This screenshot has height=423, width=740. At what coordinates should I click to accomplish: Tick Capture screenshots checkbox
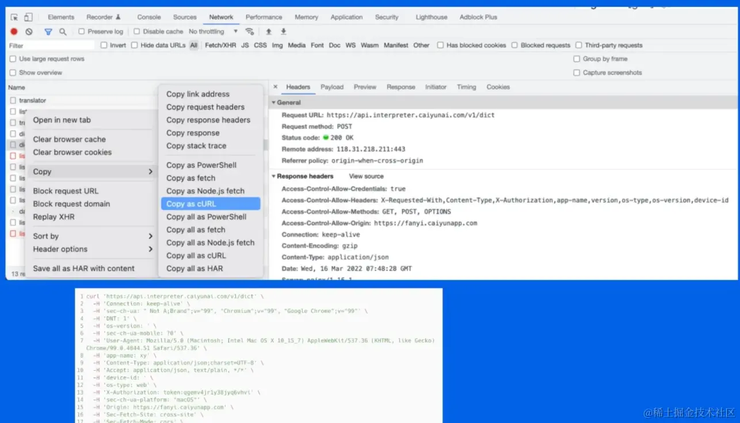pos(577,72)
